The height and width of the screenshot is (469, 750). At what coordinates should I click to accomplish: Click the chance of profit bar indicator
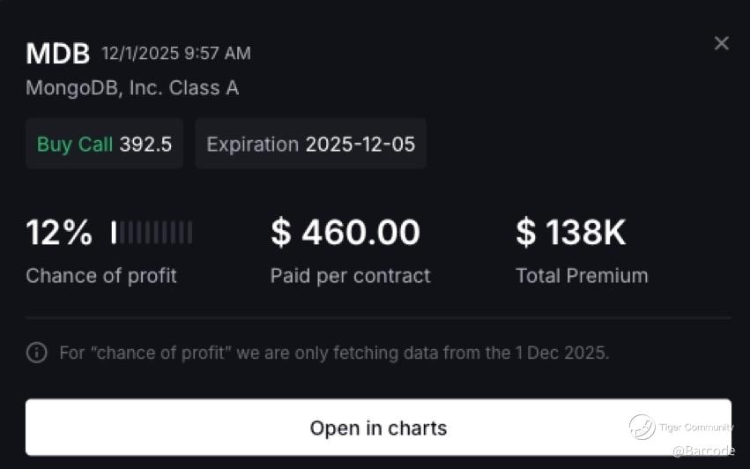tap(152, 233)
